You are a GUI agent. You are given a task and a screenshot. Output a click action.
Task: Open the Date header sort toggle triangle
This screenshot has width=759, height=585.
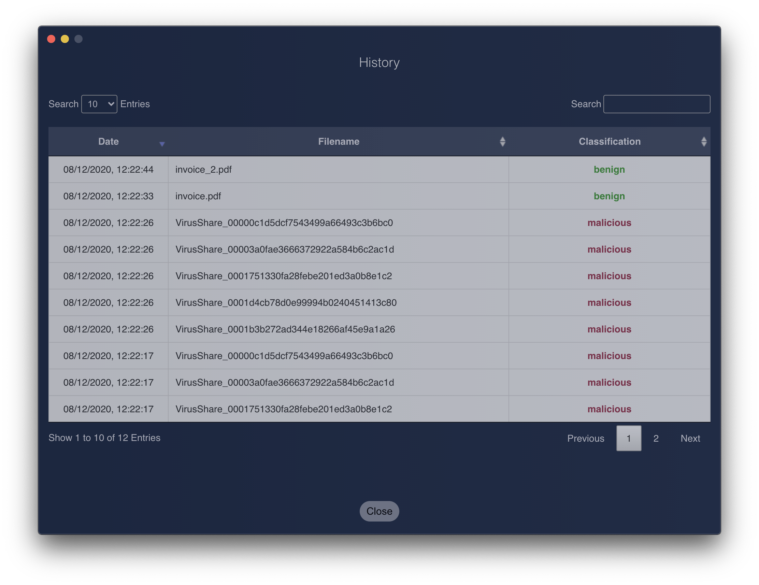point(162,144)
